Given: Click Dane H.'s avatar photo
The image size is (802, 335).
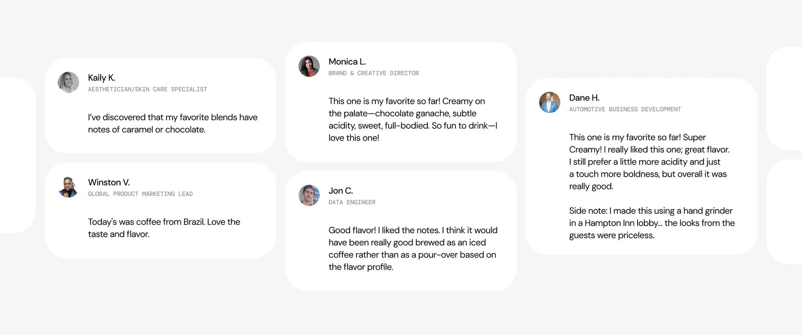Looking at the screenshot, I should [x=549, y=103].
